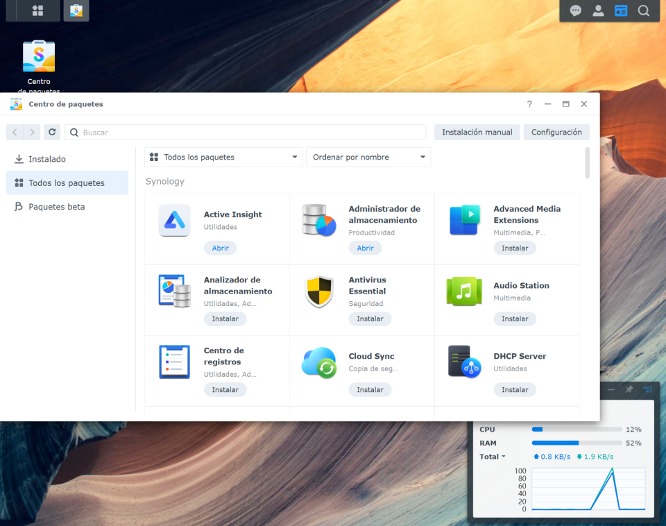Go forward with the right arrow

pos(32,132)
